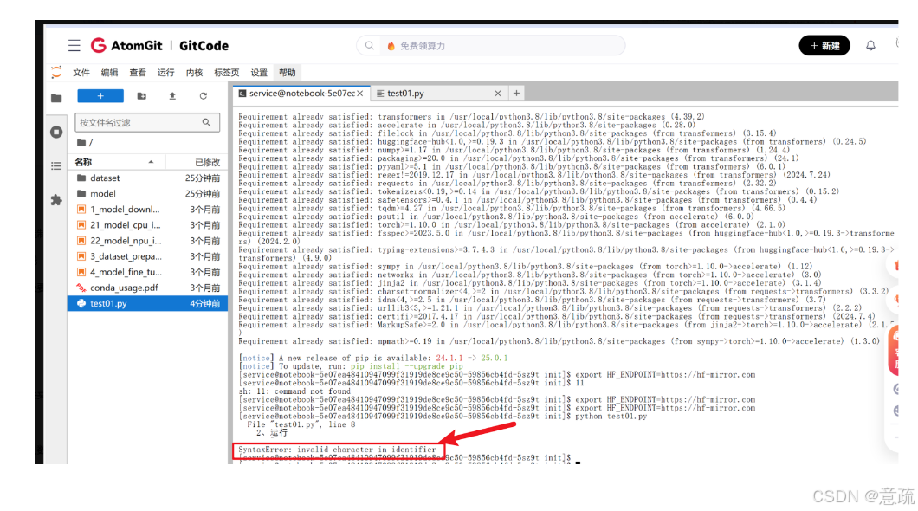
Task: Select the model folder
Action: point(147,194)
